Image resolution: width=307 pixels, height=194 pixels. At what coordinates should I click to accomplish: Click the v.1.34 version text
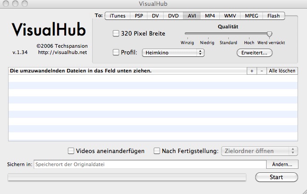pyautogui.click(x=20, y=52)
